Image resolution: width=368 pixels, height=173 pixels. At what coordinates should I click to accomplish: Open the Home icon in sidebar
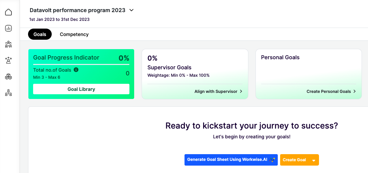point(8,12)
